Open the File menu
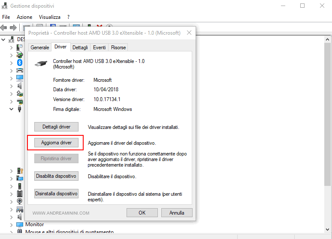 coord(6,17)
